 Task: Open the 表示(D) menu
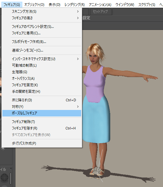pyautogui.click(x=55, y=5)
